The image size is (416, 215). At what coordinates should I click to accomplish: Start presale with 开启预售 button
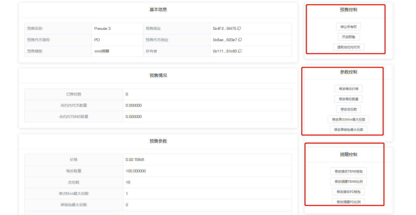tap(348, 37)
